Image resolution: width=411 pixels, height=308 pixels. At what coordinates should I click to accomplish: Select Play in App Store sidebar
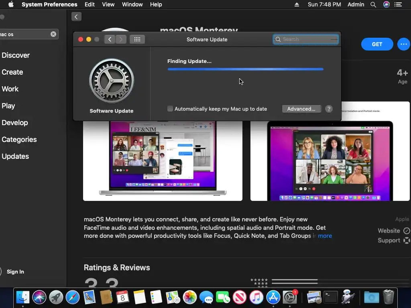tap(8, 106)
